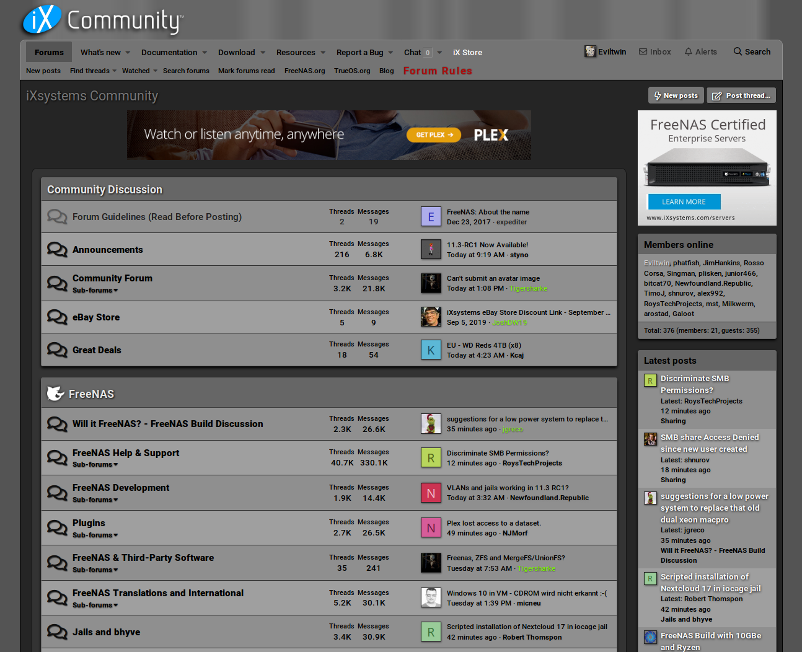Go to New posts in sub-navigation
This screenshot has width=802, height=652.
(x=43, y=71)
